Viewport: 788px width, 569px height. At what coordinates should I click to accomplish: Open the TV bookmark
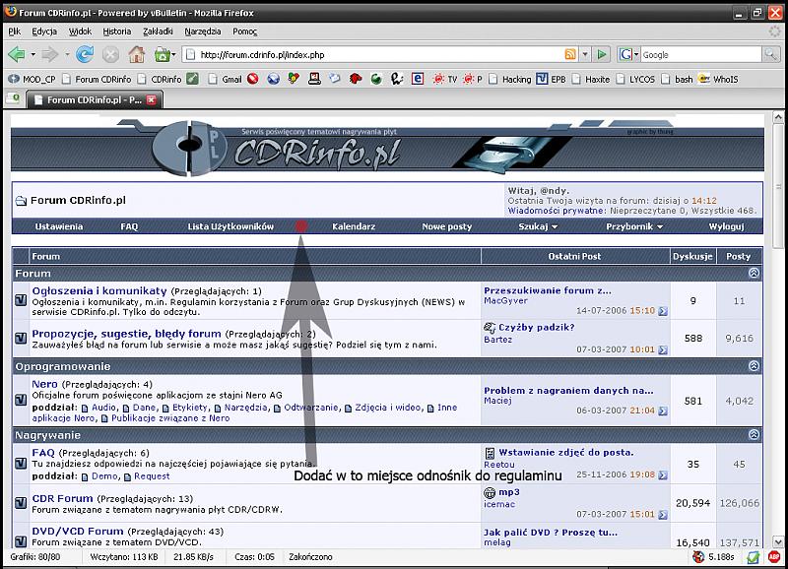tap(445, 80)
